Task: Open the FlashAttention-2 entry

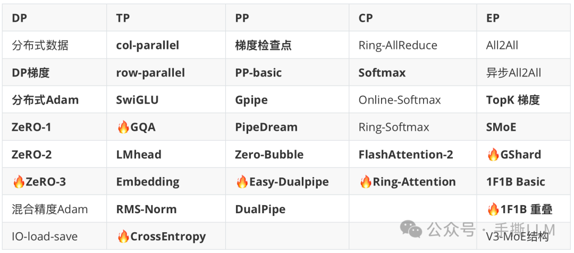Action: tap(406, 155)
